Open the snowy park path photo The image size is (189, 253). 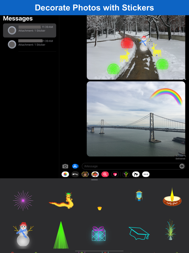[136, 47]
